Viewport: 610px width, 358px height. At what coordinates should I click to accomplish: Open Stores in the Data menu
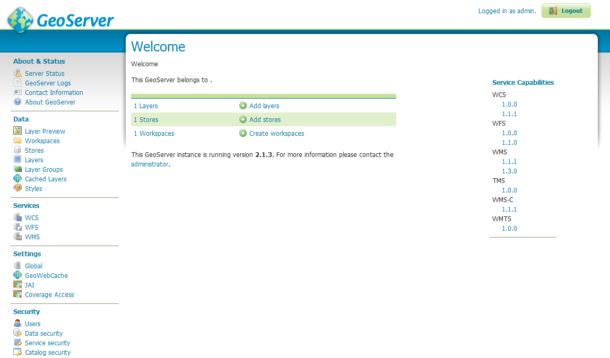[x=34, y=150]
